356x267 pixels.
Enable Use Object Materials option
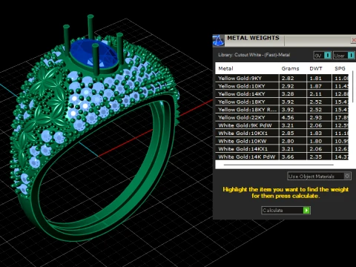[319, 177]
